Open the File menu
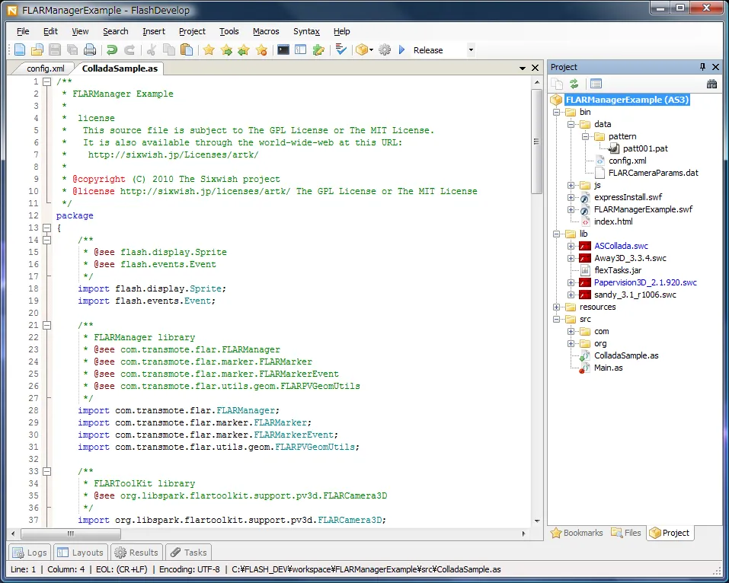 (23, 31)
